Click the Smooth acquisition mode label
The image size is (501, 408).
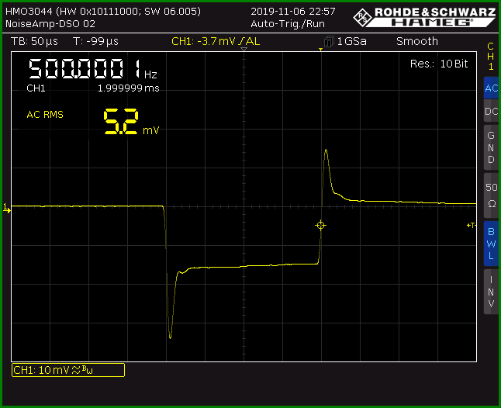coord(417,41)
